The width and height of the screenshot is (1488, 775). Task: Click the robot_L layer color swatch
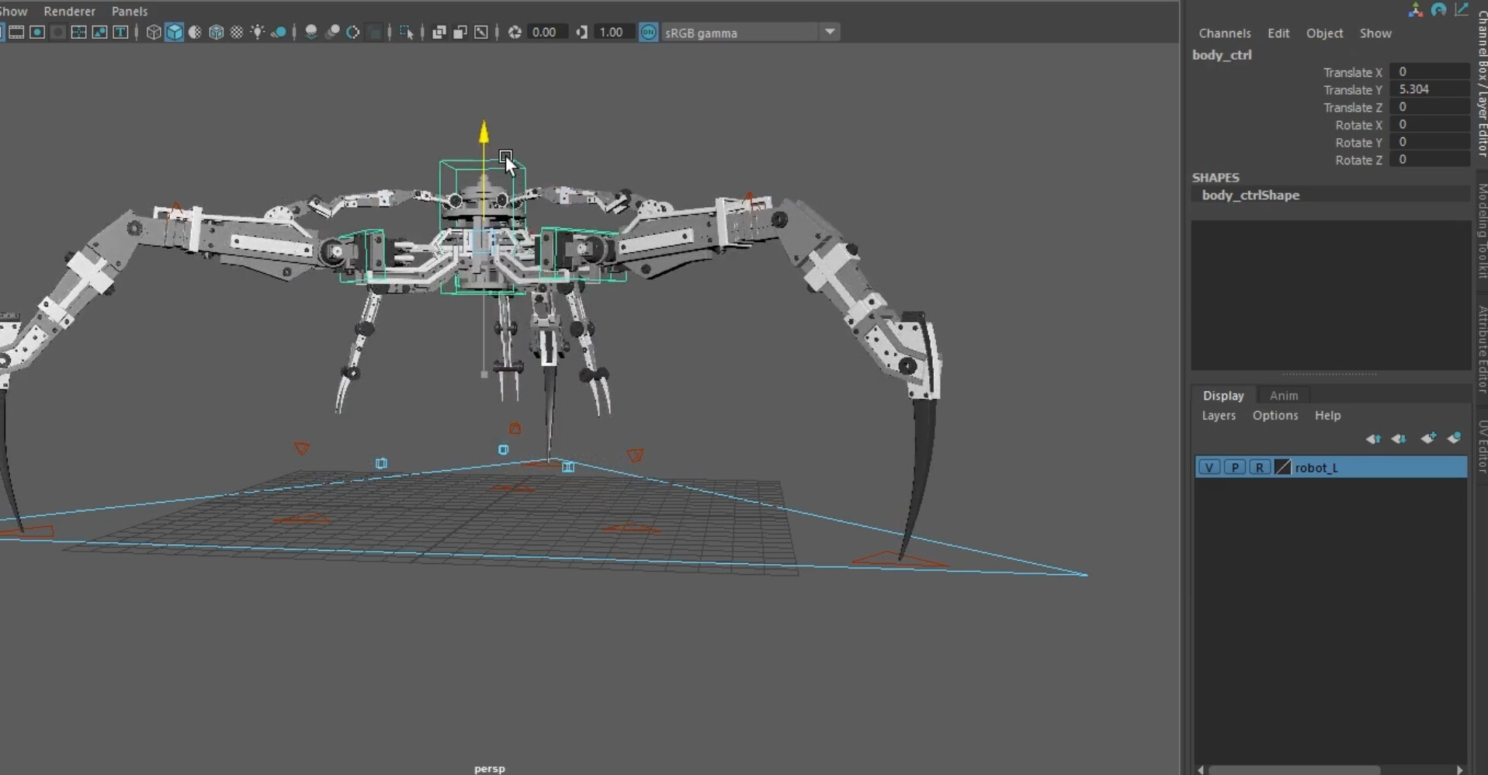click(1281, 467)
